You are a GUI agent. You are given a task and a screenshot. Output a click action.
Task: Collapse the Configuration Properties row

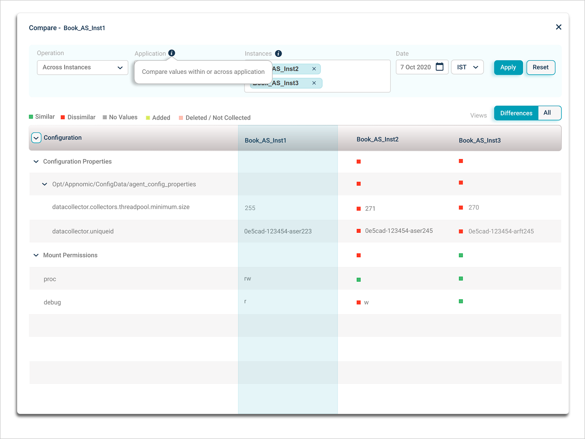[x=36, y=162]
